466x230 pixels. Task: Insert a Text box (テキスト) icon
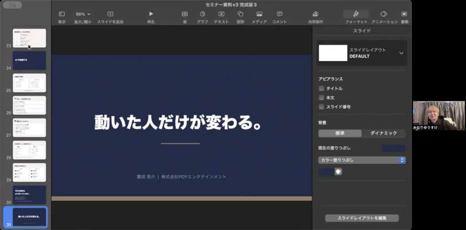pyautogui.click(x=221, y=14)
